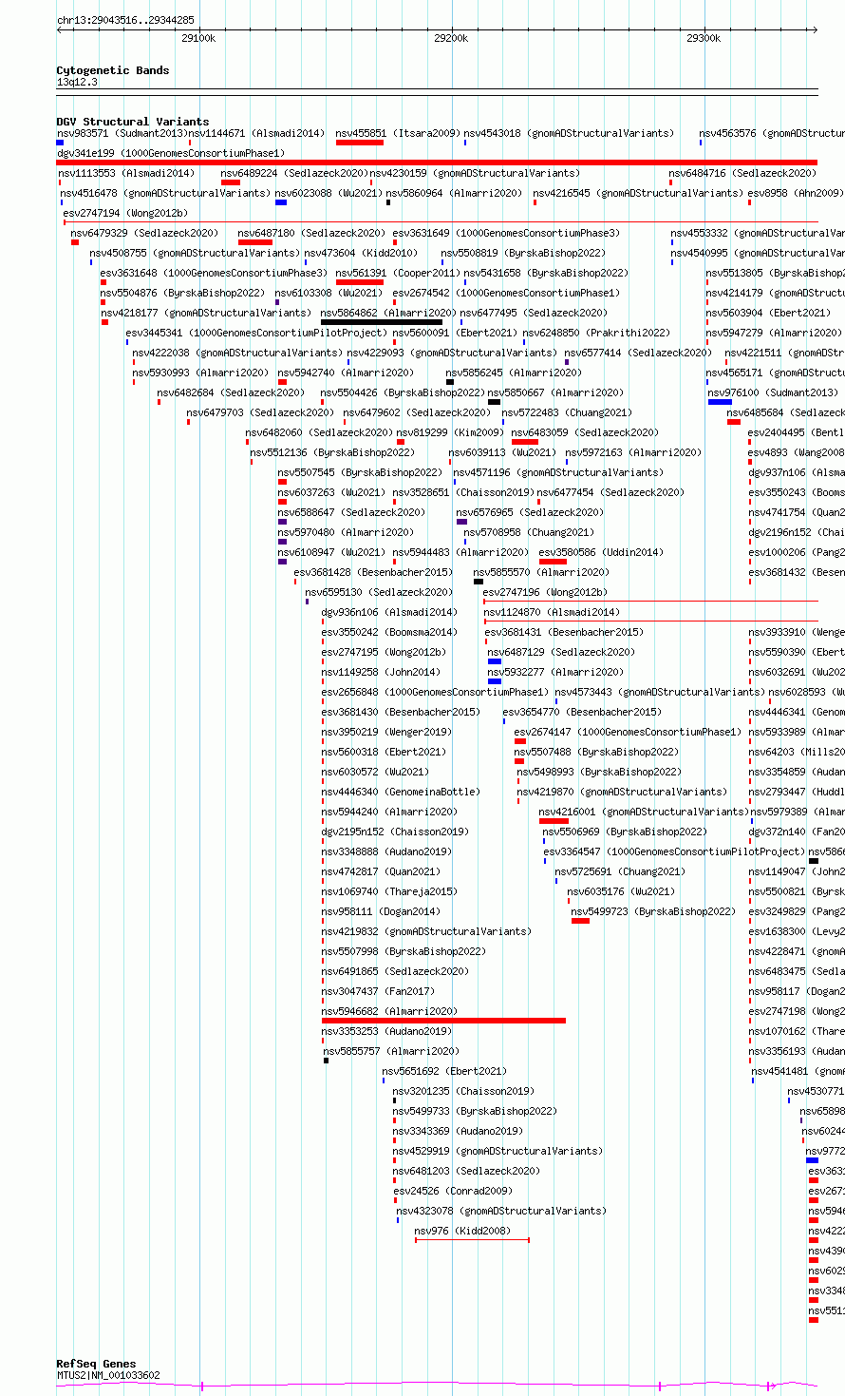
Task: Open nsv958111 (Dogan2014) label
Action: [x=381, y=911]
